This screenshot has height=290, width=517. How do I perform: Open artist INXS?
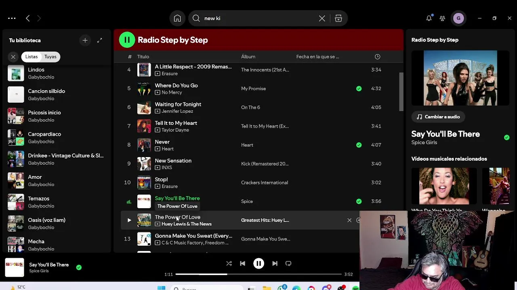click(x=167, y=168)
